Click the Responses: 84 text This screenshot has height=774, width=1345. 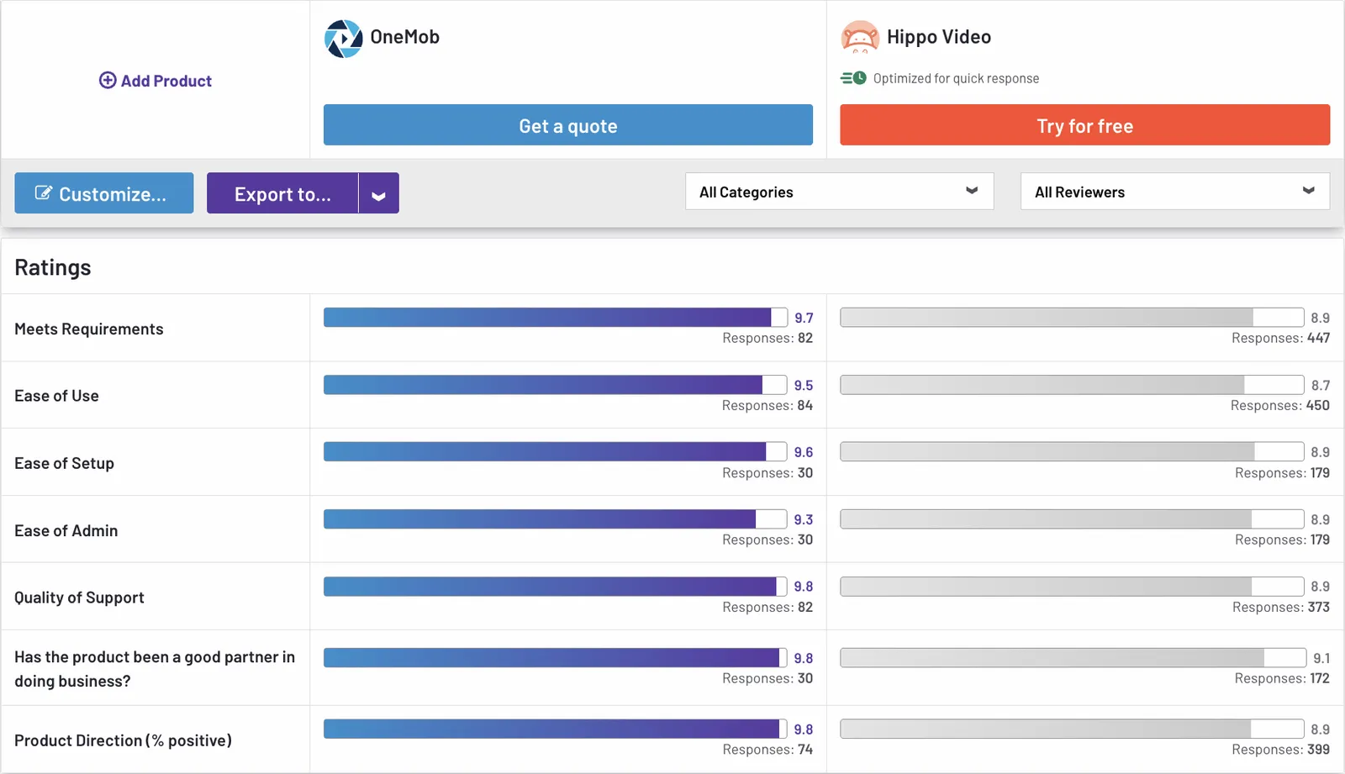pos(767,405)
